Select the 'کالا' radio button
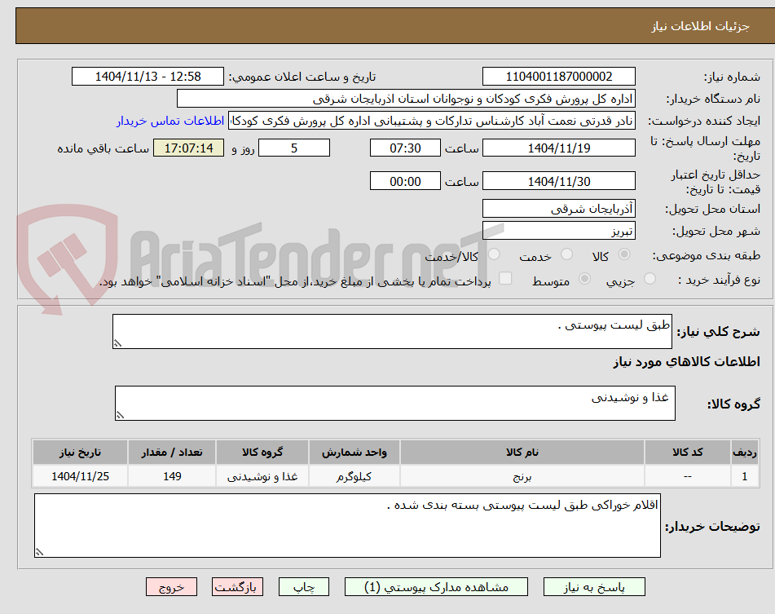This screenshot has height=614, width=775. [x=624, y=254]
